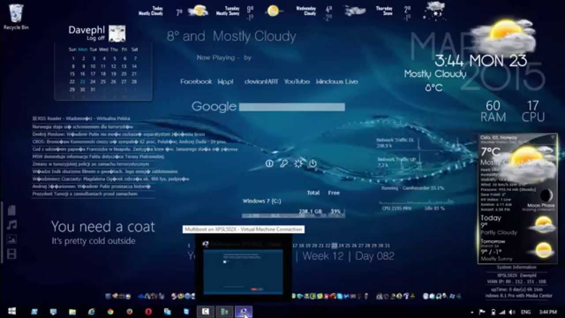Screen dimensions: 565x318
Task: Click the Mon column header in calendar
Action: pos(83,49)
